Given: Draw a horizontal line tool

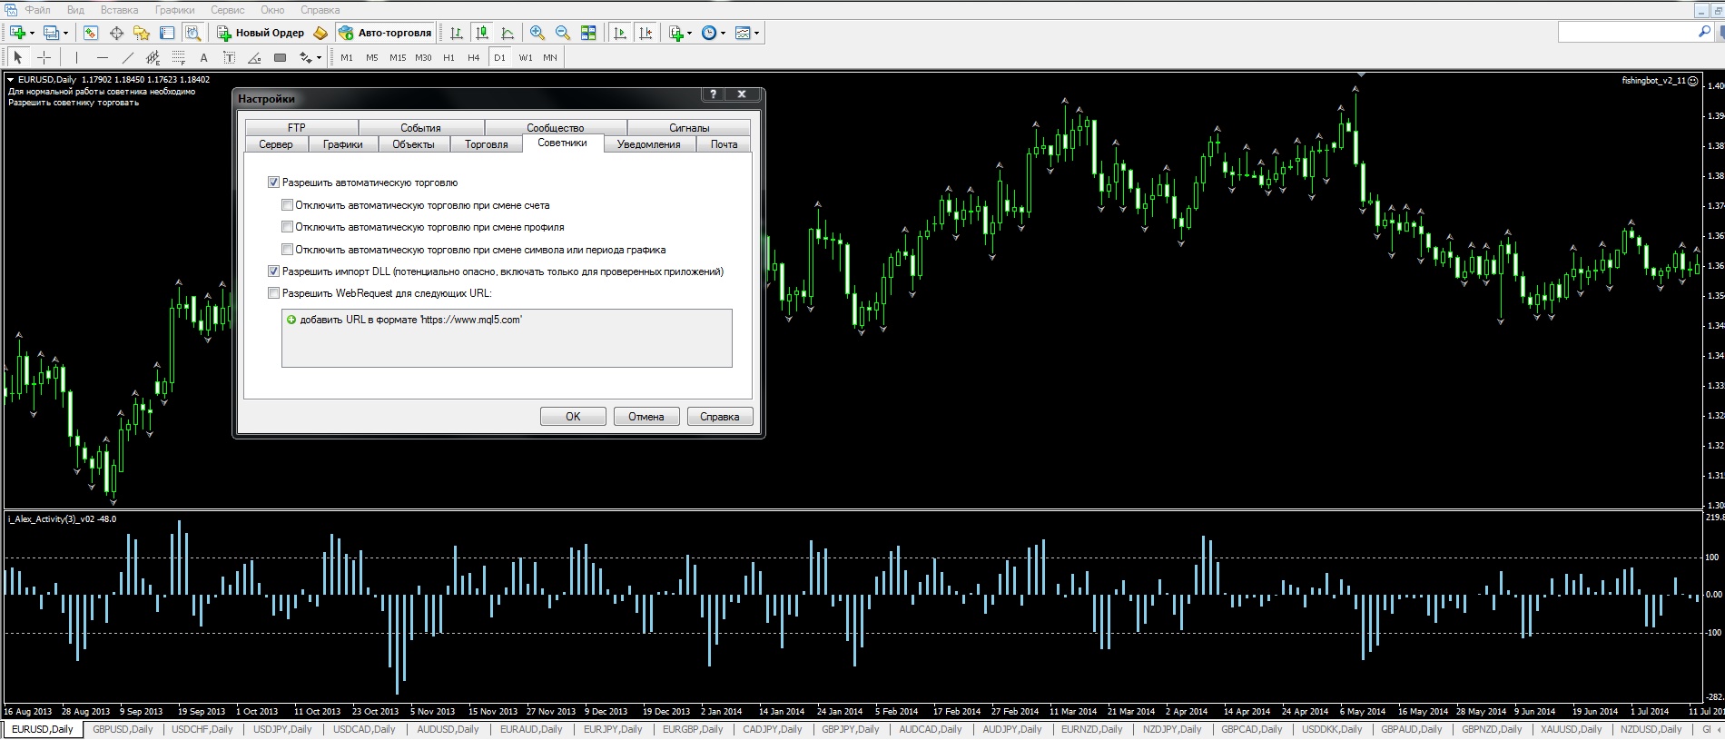Looking at the screenshot, I should 102,57.
